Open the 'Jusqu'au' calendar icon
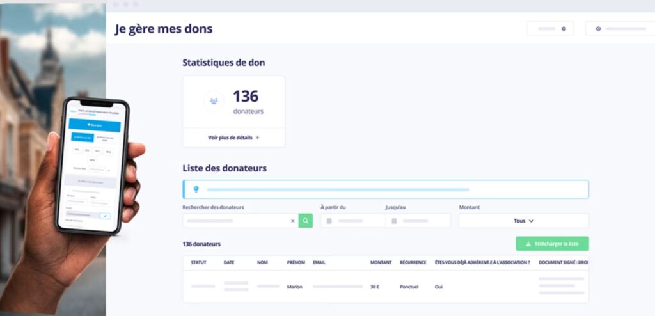The width and height of the screenshot is (655, 316). tap(394, 221)
